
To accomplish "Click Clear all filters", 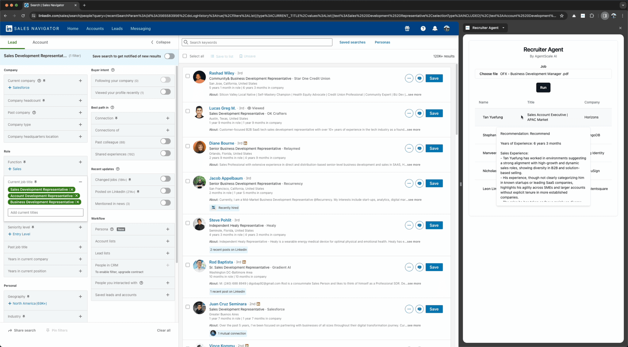I will [164, 330].
